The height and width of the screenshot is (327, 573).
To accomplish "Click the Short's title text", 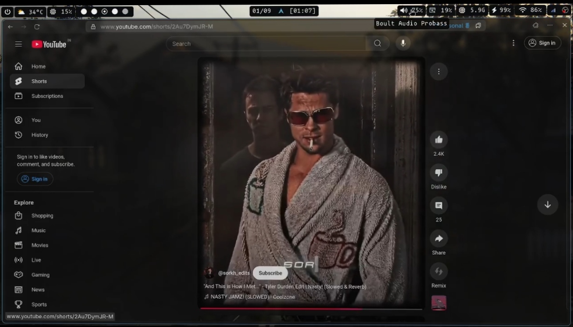I will [x=285, y=286].
